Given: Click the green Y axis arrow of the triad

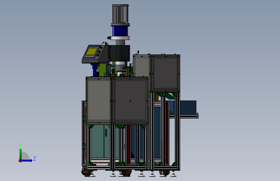Looking at the screenshot, I should tap(21, 154).
